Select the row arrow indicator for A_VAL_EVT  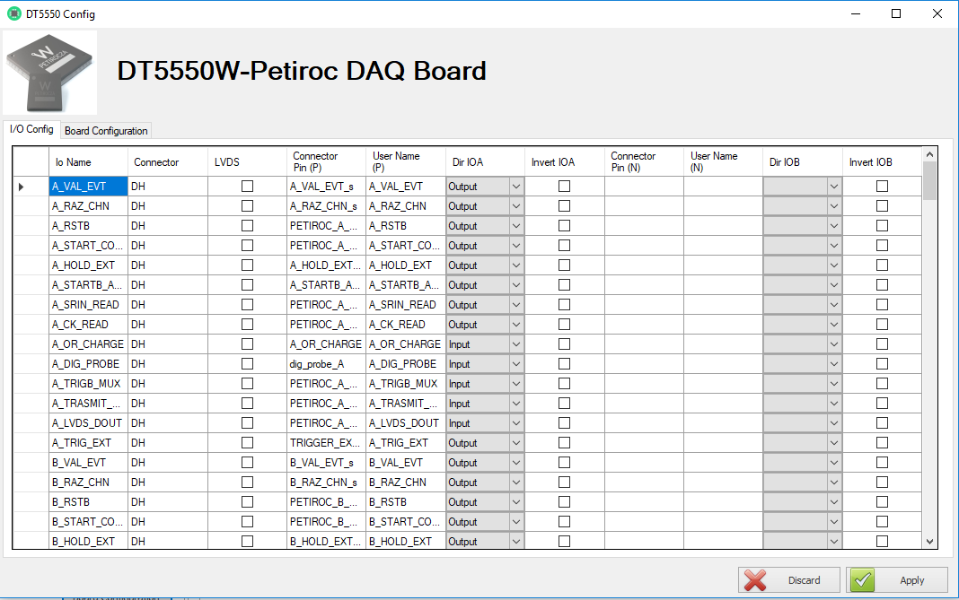tap(22, 187)
